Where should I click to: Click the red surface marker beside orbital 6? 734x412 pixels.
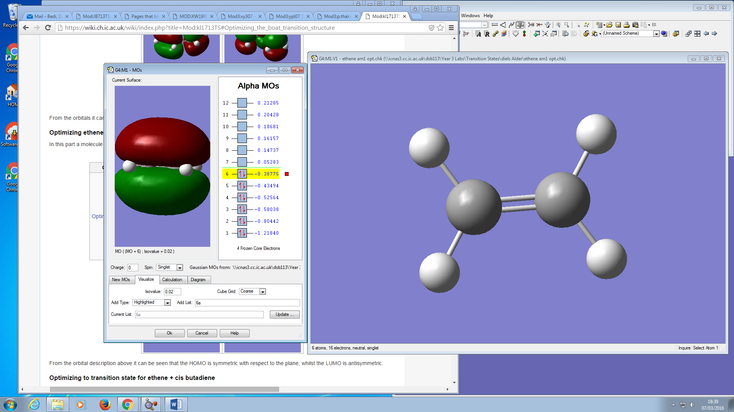pyautogui.click(x=287, y=174)
